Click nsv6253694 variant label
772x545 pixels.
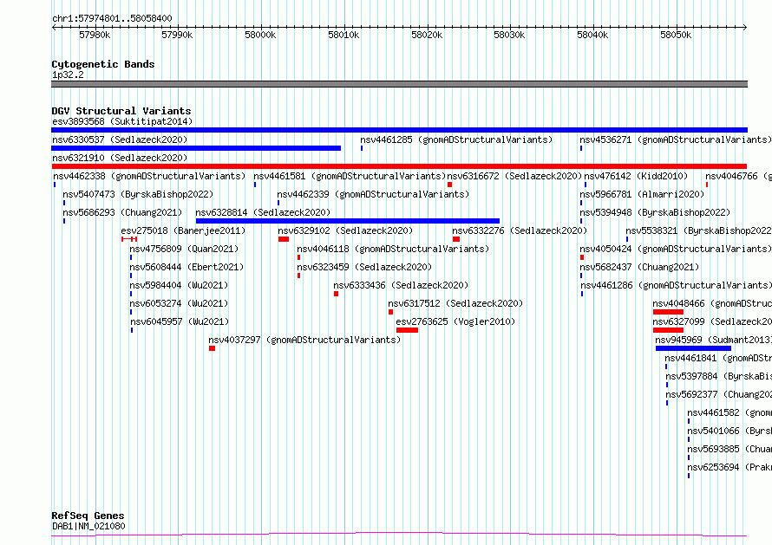[729, 467]
